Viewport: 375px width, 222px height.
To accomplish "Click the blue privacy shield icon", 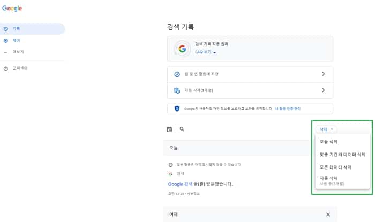I will point(177,109).
